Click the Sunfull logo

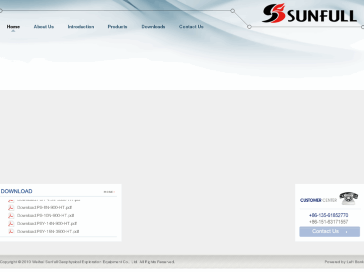point(309,13)
